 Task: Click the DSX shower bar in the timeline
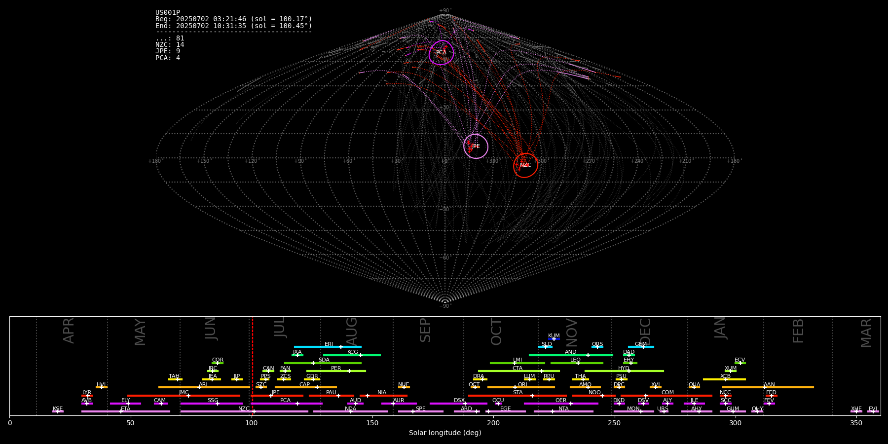tap(458, 404)
